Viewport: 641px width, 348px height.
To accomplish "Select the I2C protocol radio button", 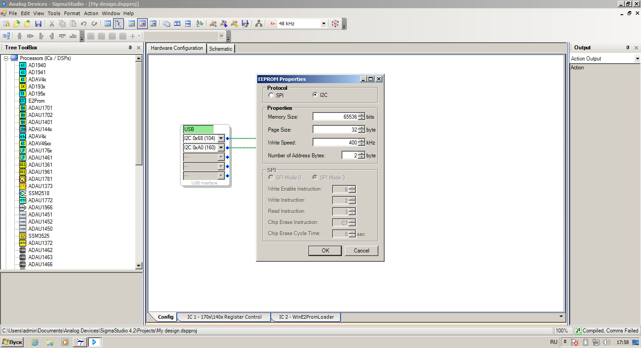I will 315,95.
